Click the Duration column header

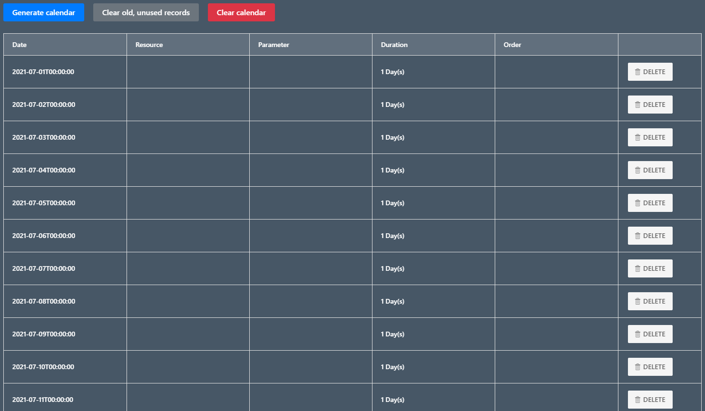click(433, 45)
